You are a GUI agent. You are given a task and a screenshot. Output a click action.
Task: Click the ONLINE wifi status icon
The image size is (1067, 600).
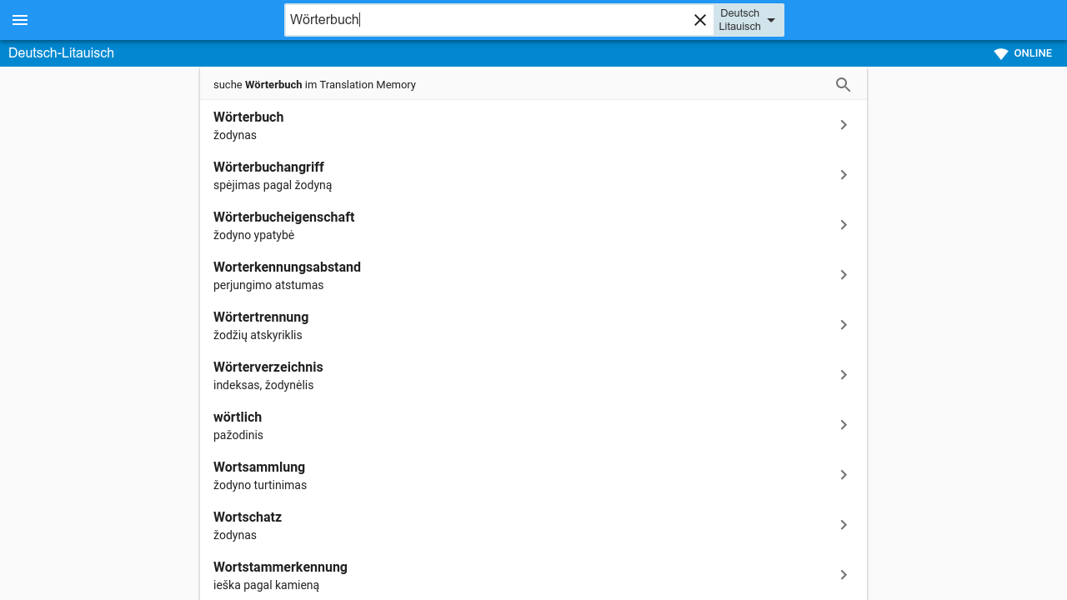tap(1001, 53)
